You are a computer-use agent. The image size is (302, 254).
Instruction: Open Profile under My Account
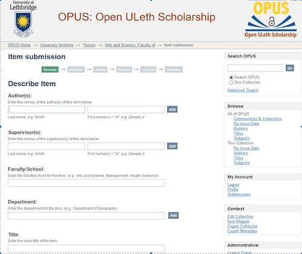pyautogui.click(x=233, y=189)
